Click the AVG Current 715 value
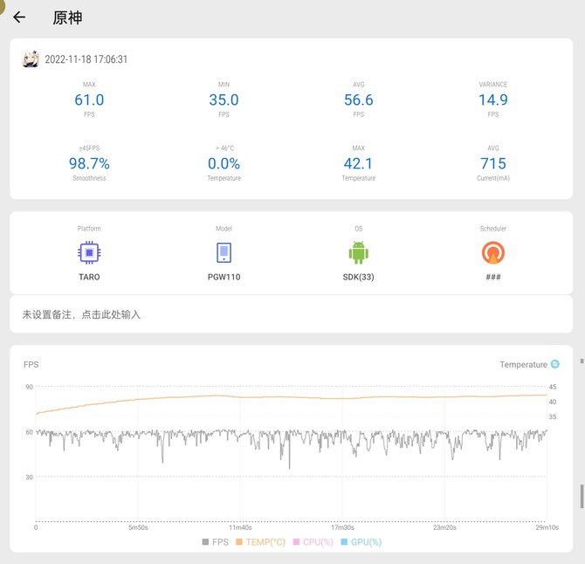The width and height of the screenshot is (585, 564). click(x=492, y=163)
